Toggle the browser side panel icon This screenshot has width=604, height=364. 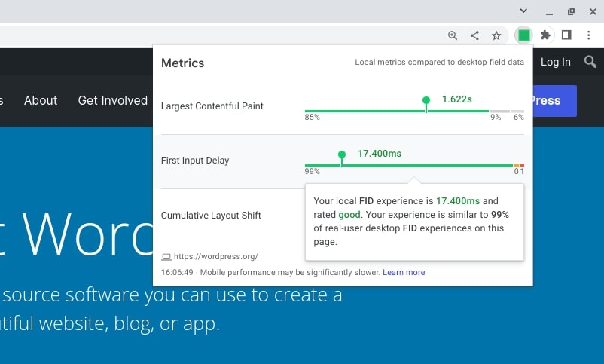pyautogui.click(x=566, y=35)
